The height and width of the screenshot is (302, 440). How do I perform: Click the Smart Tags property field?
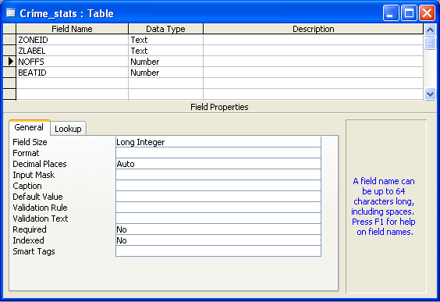(218, 251)
